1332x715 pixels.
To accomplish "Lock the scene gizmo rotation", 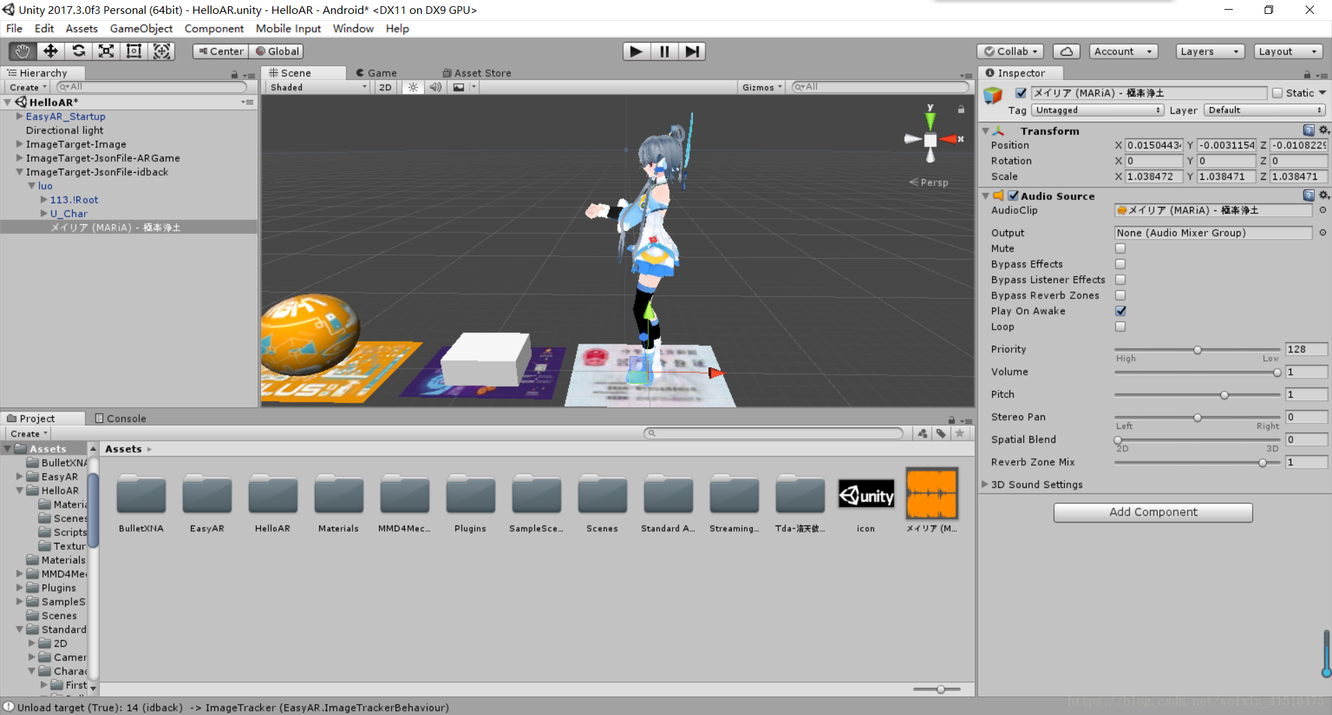I will (x=961, y=109).
